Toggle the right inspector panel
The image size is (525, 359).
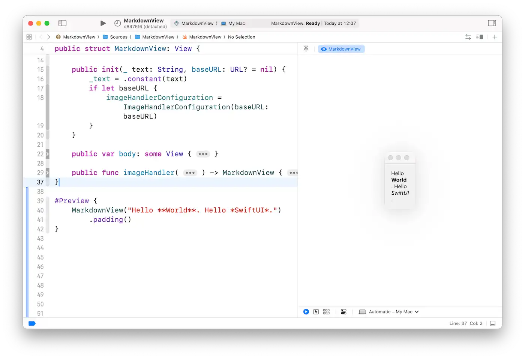pyautogui.click(x=492, y=23)
